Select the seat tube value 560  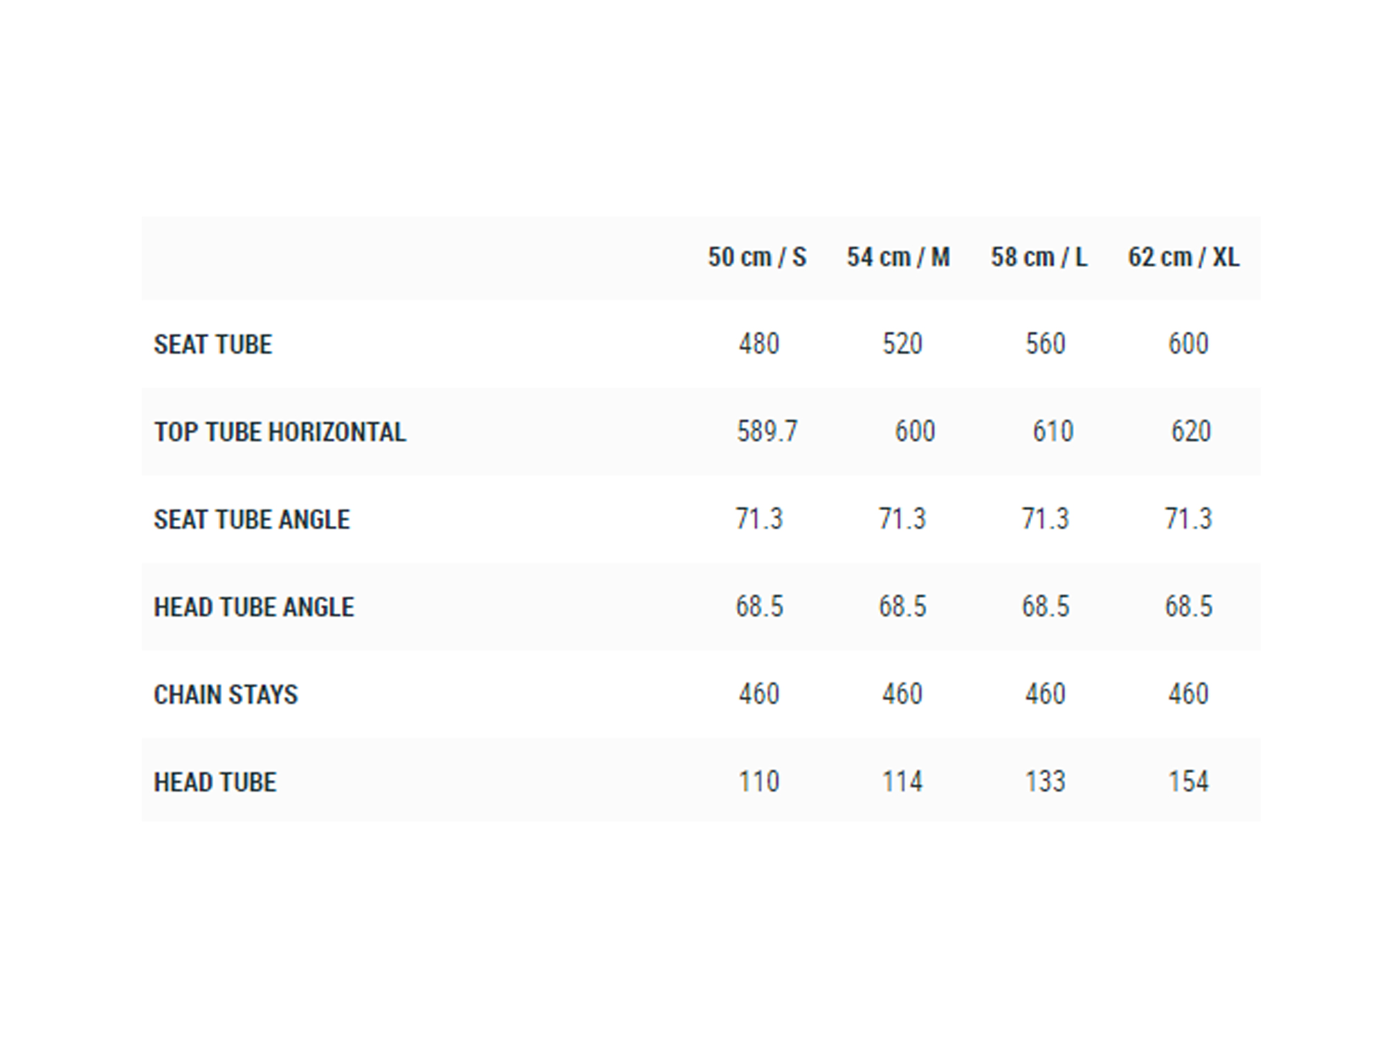1046,344
